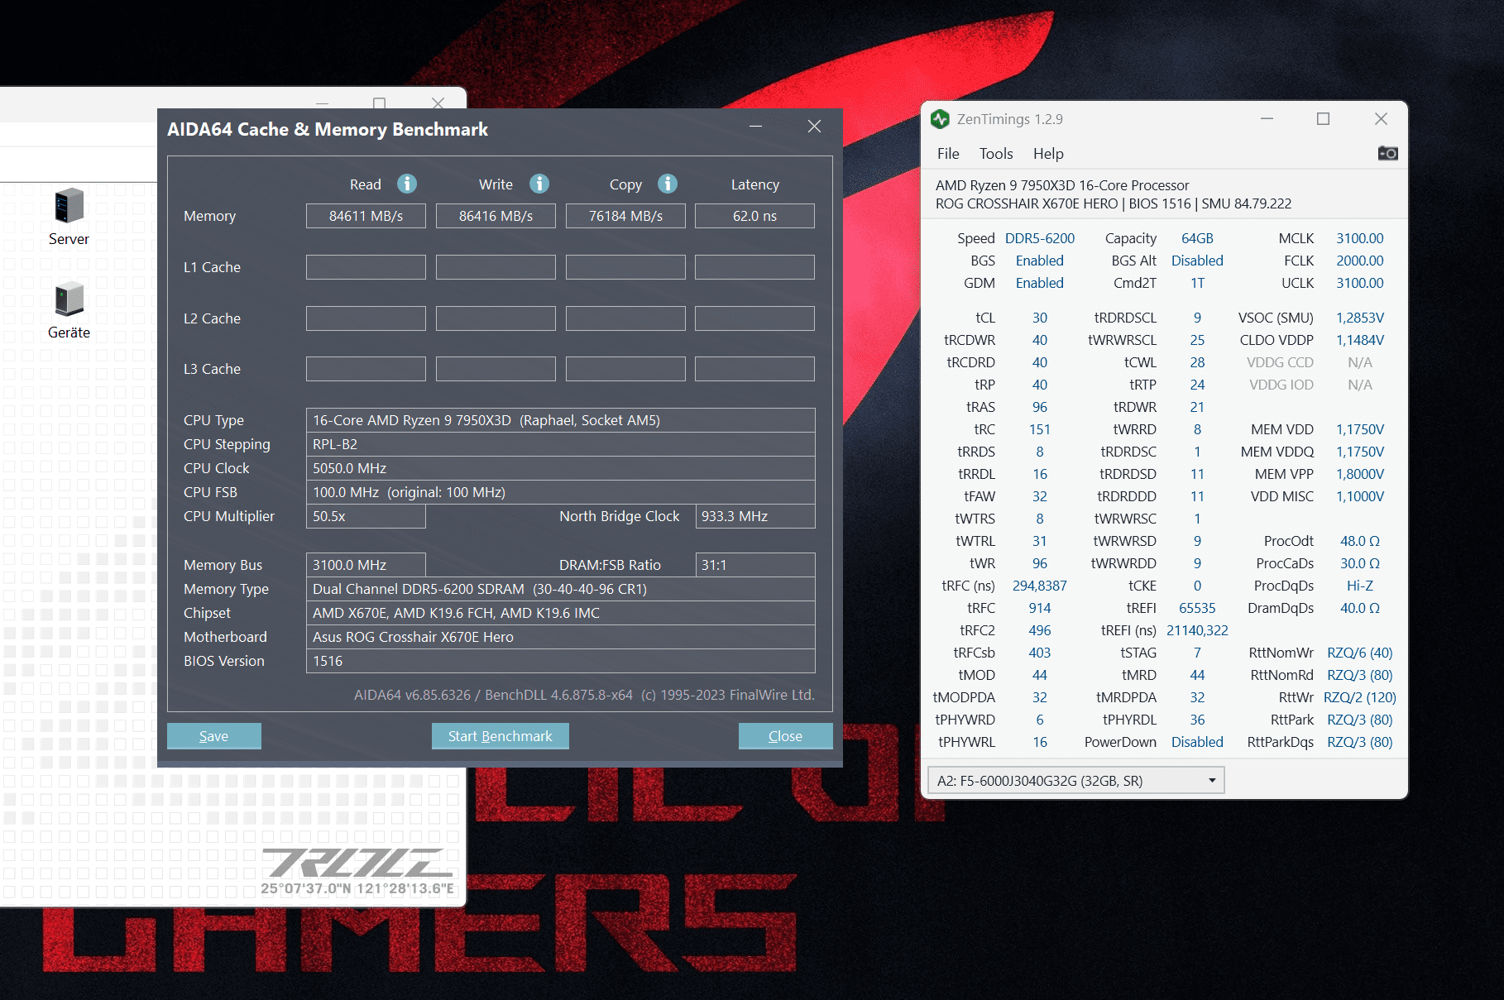Click the AMD Ryzen 9 7950X3D processor text
Image resolution: width=1504 pixels, height=1000 pixels.
pyautogui.click(x=1062, y=185)
